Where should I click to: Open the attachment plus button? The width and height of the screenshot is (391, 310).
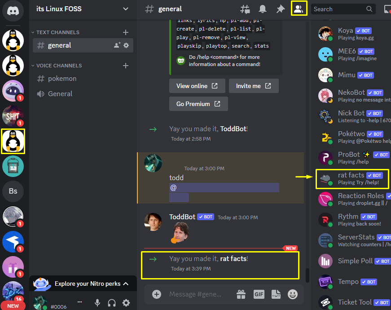(x=157, y=294)
